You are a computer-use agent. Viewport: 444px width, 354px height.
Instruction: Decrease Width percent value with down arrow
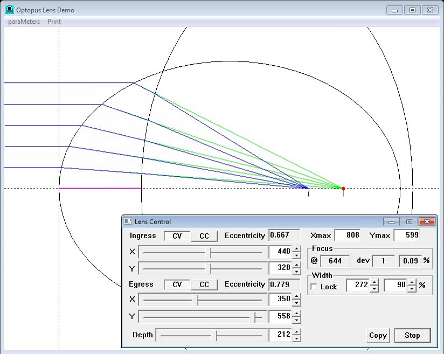click(x=412, y=289)
